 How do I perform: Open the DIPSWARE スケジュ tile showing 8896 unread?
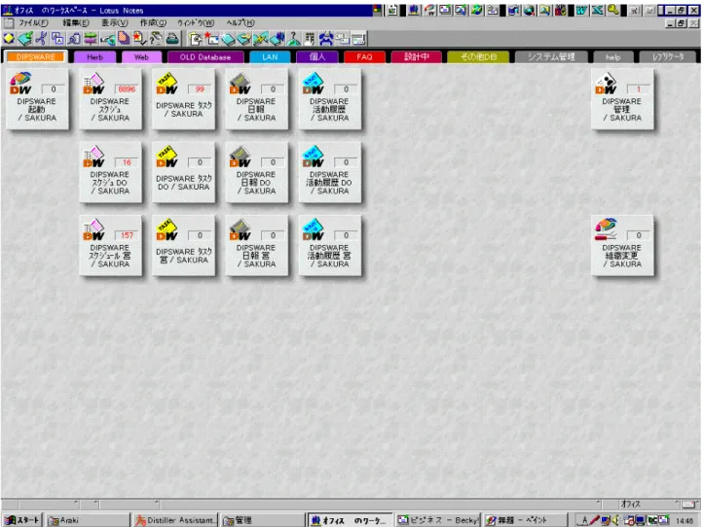point(110,99)
